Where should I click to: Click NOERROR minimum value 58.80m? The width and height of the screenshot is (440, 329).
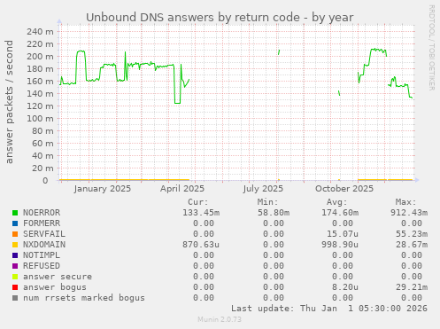point(274,213)
